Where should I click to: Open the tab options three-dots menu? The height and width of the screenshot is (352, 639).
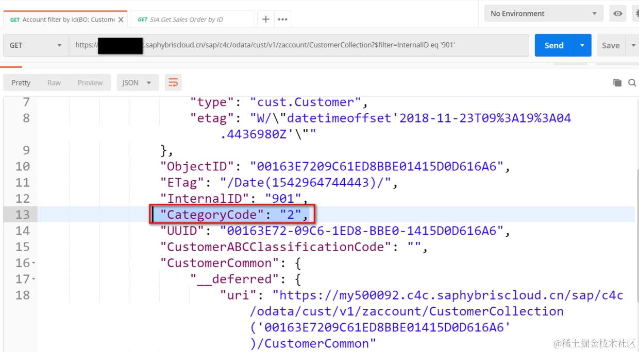(282, 19)
